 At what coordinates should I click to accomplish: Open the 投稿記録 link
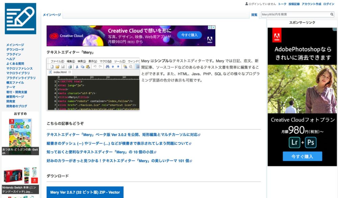(294, 4)
